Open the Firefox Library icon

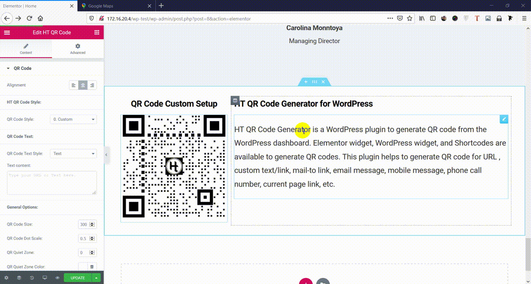click(422, 19)
